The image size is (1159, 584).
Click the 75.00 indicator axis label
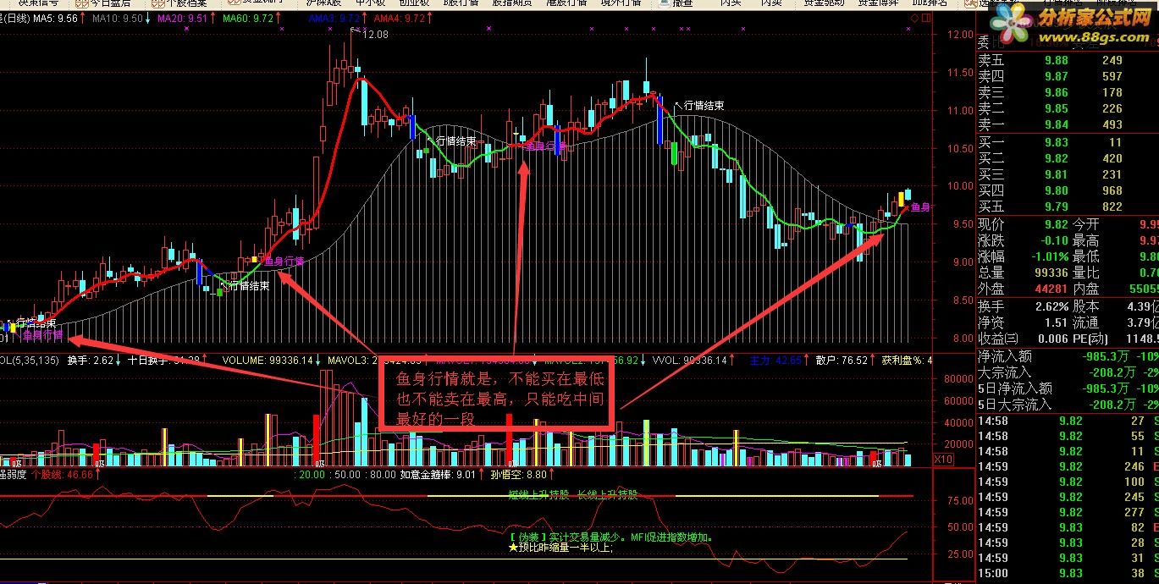(958, 501)
